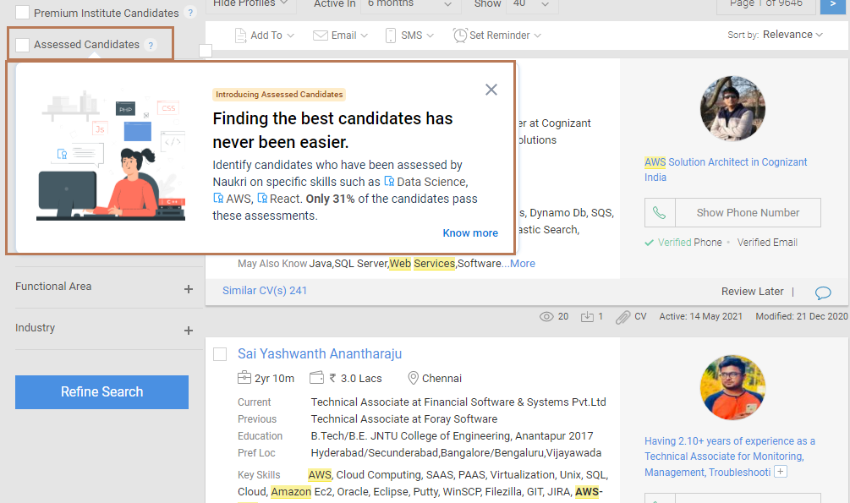This screenshot has width=850, height=503.
Task: Click the profile views eye icon
Action: click(x=546, y=316)
